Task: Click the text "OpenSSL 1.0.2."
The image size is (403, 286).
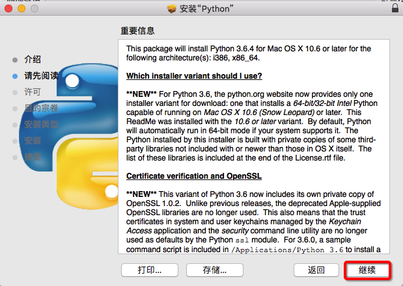Action: tap(154, 203)
